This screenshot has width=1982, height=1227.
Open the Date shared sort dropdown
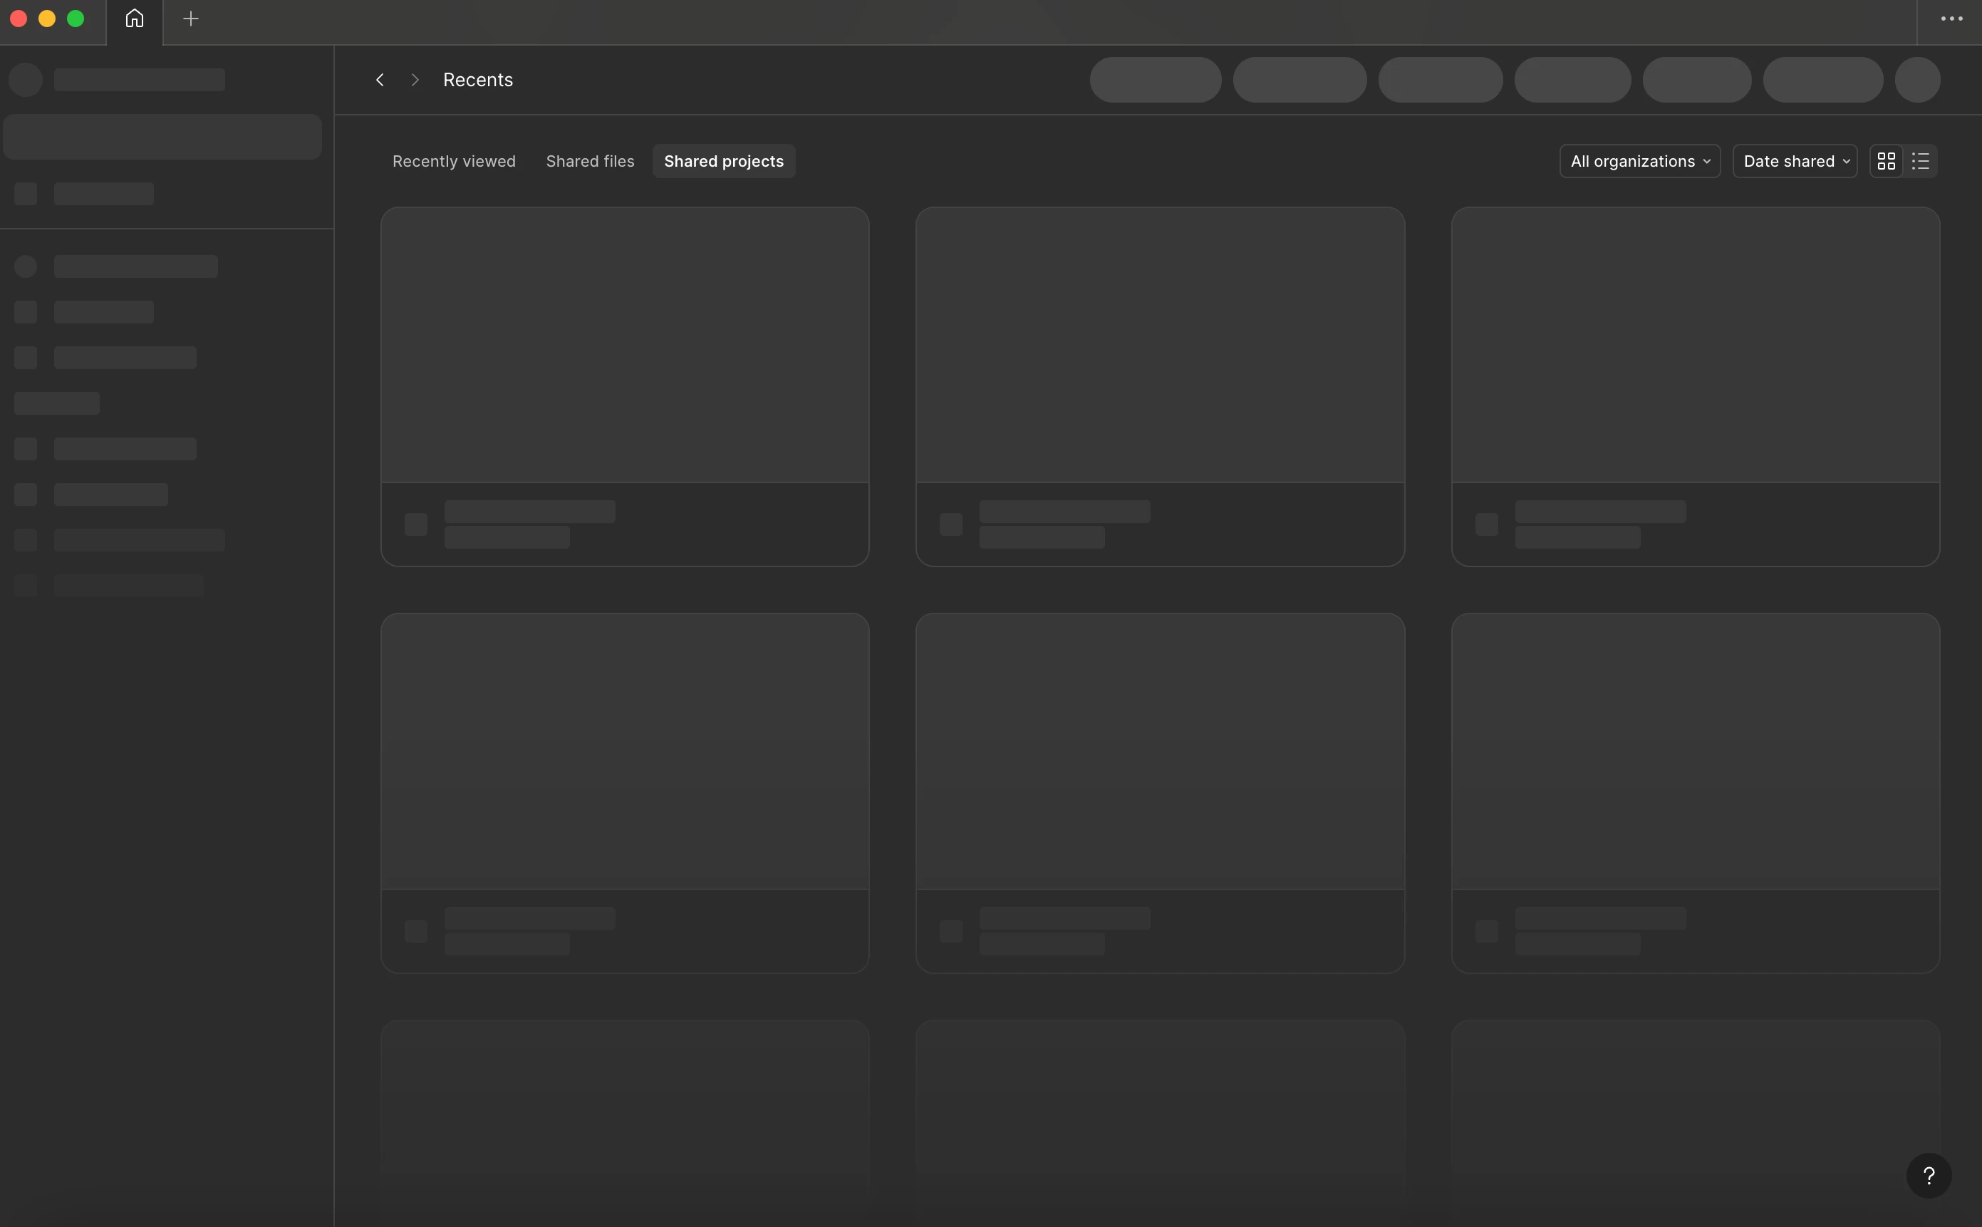point(1795,161)
